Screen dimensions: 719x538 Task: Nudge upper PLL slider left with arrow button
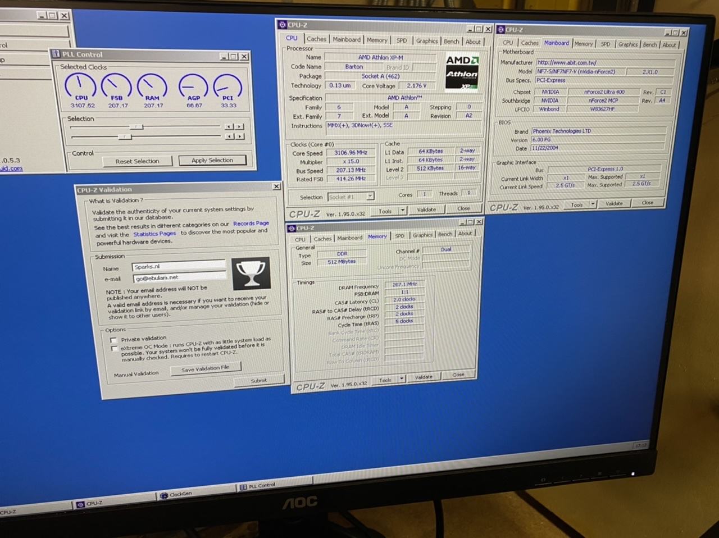(229, 127)
